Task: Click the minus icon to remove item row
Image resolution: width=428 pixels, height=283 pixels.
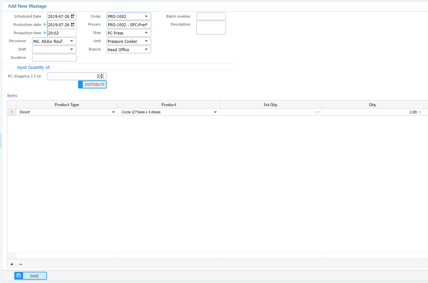Action: pos(21,264)
